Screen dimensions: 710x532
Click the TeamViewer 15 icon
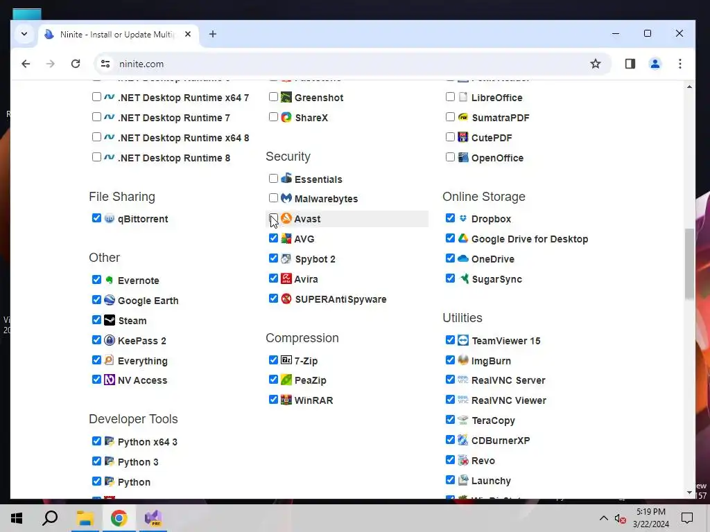[x=462, y=340]
